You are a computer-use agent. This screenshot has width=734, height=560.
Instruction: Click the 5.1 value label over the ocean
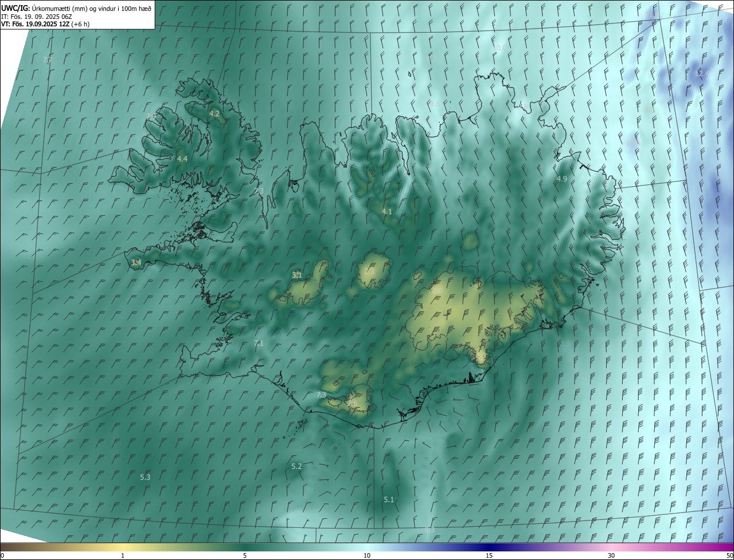389,500
